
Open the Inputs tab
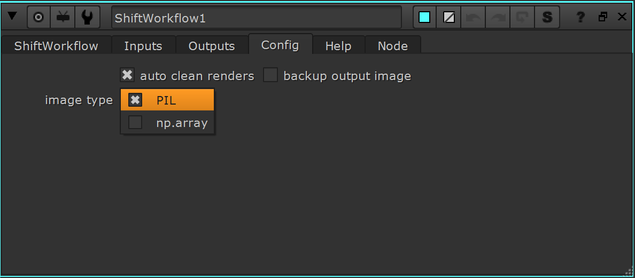pyautogui.click(x=143, y=46)
